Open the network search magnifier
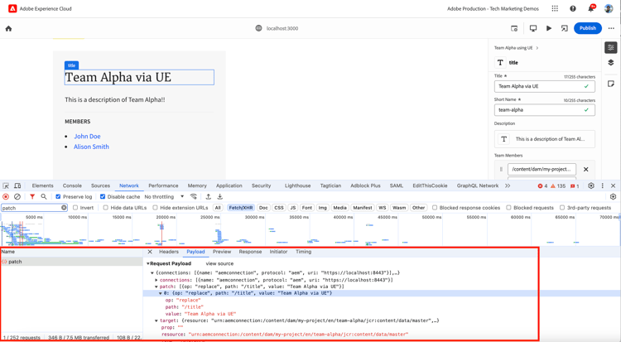621x342 pixels. click(x=44, y=196)
